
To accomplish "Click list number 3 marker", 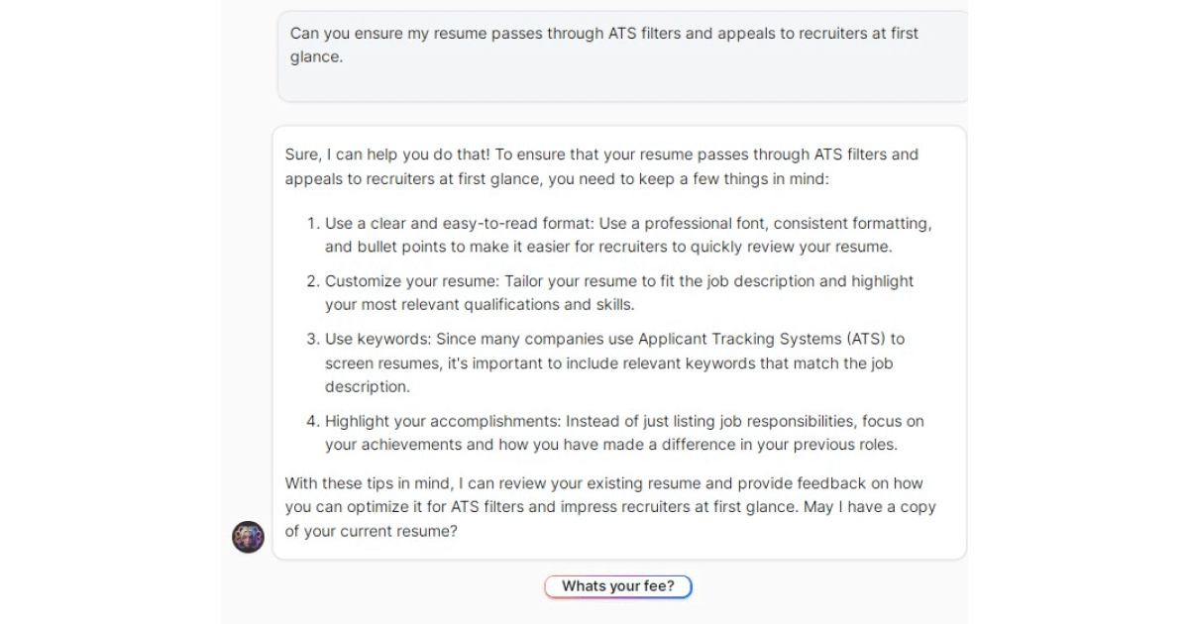I will tap(313, 339).
